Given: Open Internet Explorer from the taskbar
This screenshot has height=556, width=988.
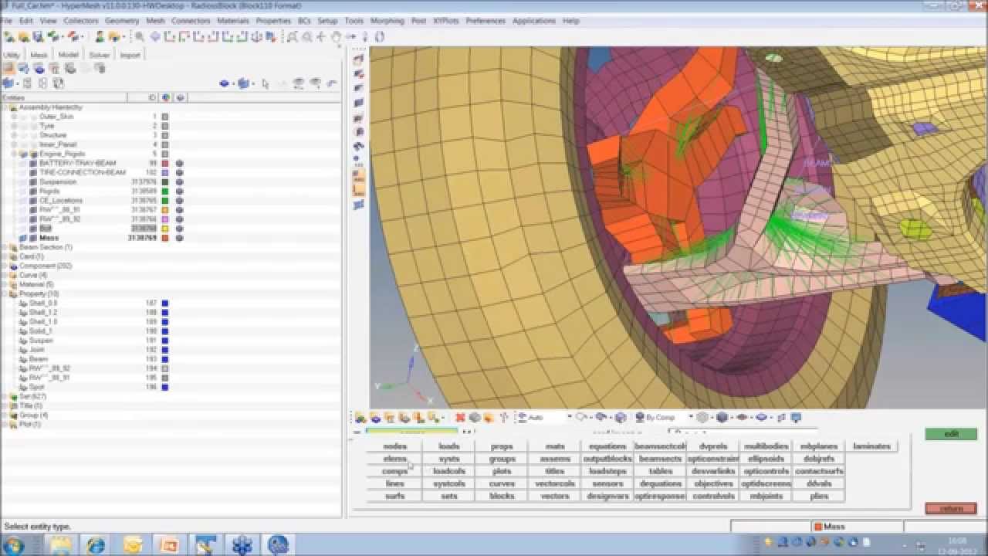Looking at the screenshot, I should [x=96, y=544].
